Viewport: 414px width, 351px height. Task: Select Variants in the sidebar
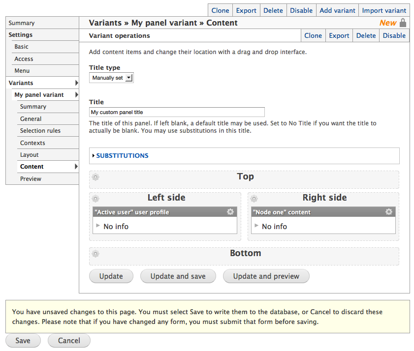(42, 83)
